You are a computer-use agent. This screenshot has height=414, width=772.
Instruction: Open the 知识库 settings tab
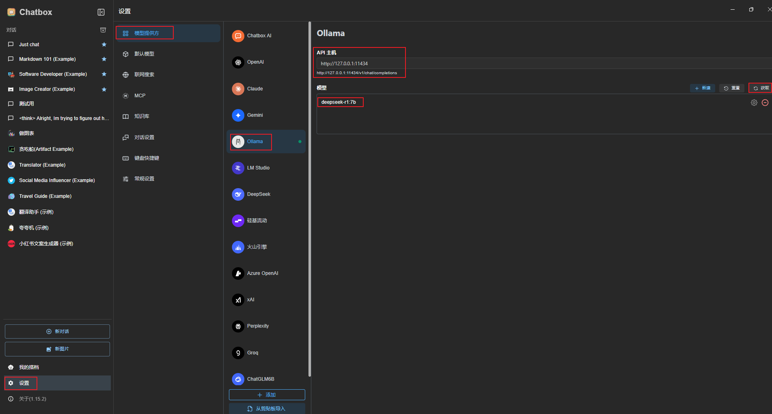168,116
